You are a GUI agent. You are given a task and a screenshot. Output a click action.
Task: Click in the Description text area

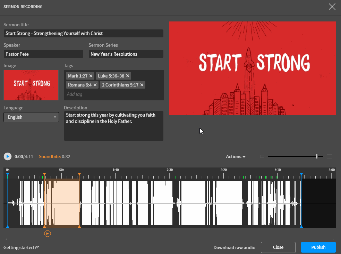(114, 126)
